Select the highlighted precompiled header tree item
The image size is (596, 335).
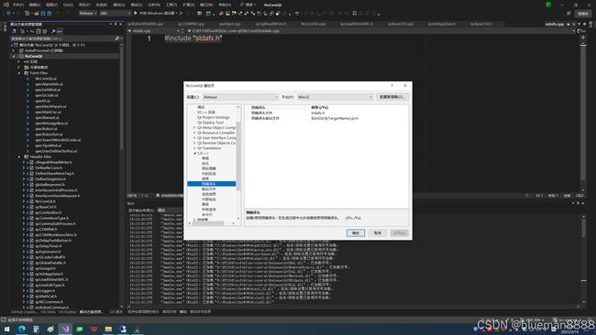211,184
